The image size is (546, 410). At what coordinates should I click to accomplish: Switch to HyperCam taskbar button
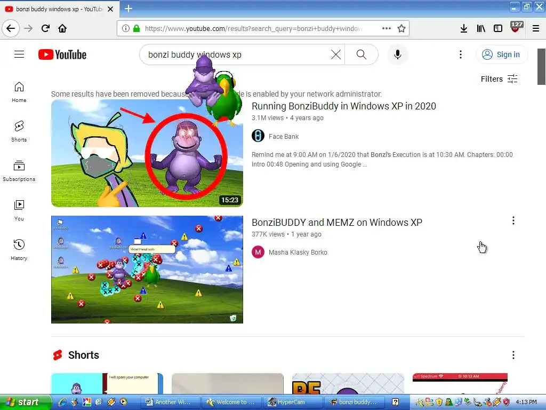(294, 402)
